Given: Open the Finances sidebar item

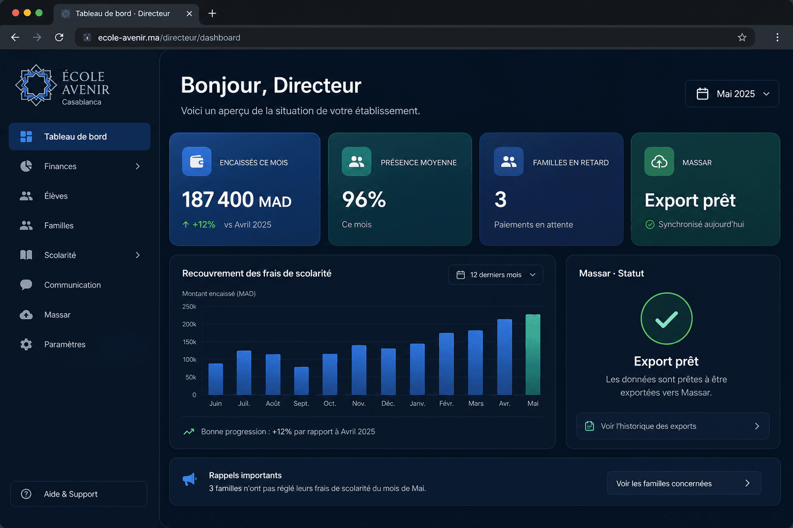Looking at the screenshot, I should tap(80, 166).
